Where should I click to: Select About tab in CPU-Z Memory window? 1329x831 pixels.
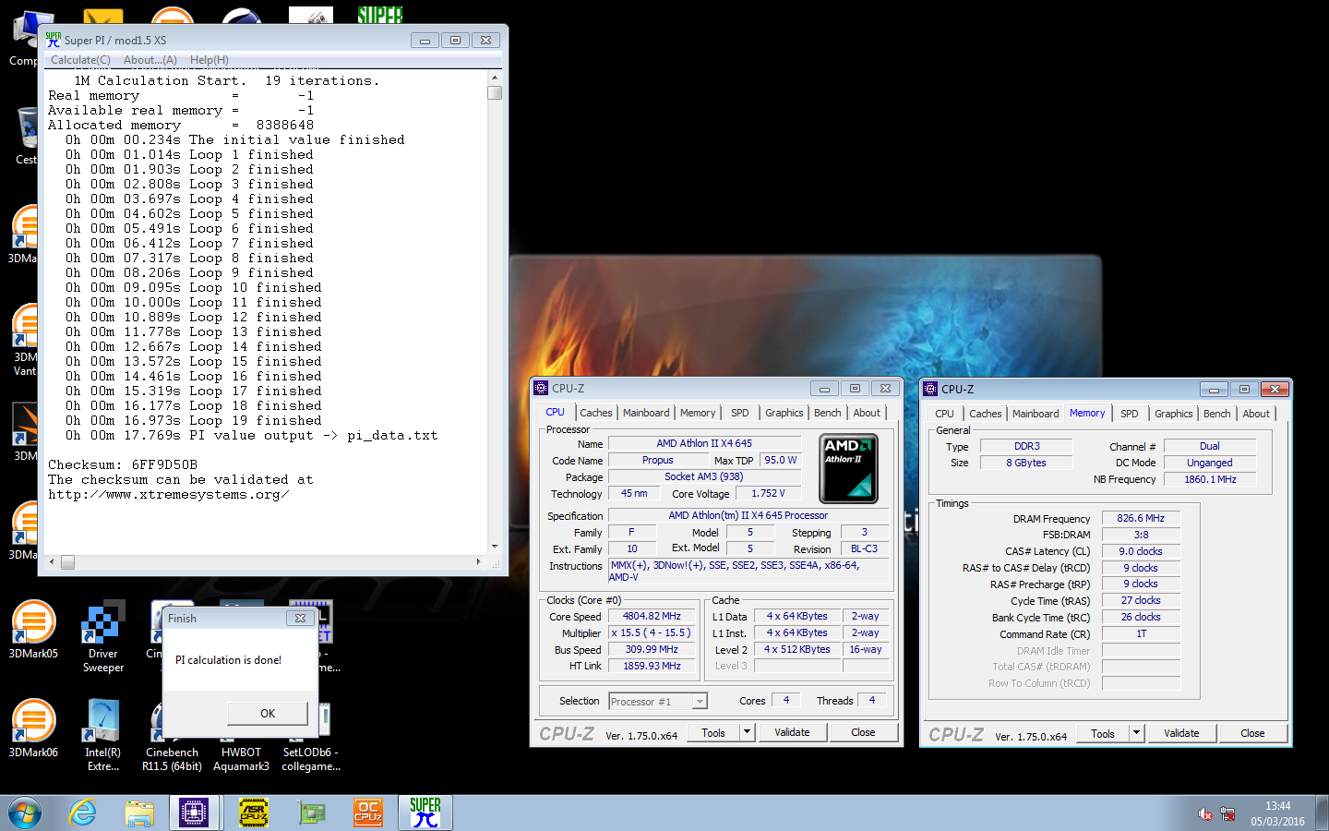click(x=1256, y=414)
